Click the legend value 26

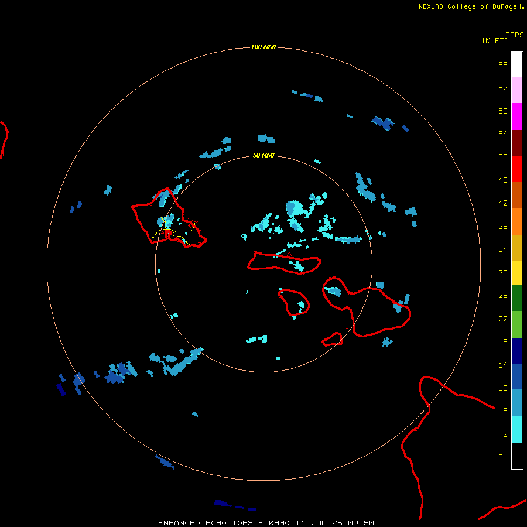pos(503,296)
